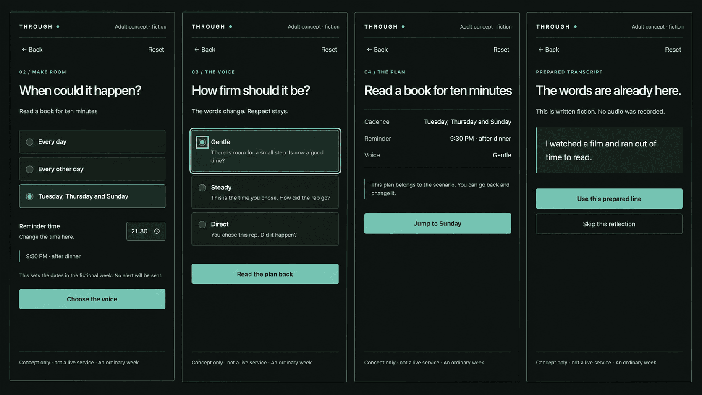Click the THROUGH logo on Prepared Transcript screen
702x395 pixels.
coord(556,26)
